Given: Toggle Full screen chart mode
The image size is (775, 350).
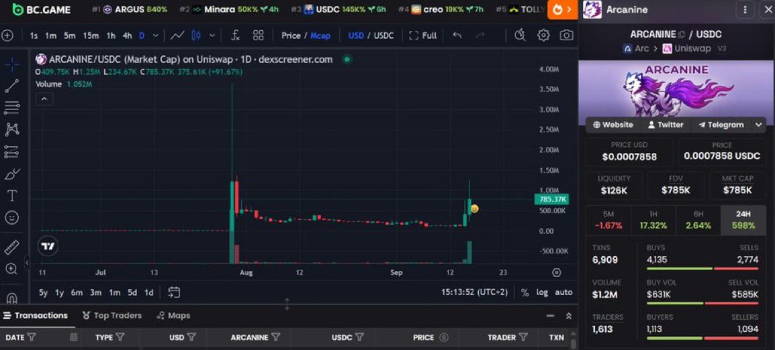Looking at the screenshot, I should coord(423,36).
